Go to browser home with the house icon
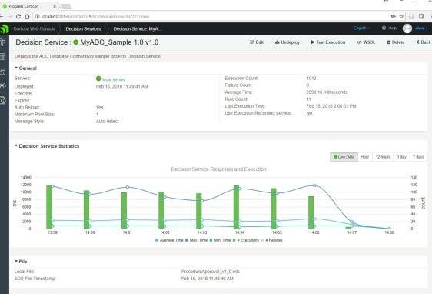The image size is (432, 294). pos(27,17)
